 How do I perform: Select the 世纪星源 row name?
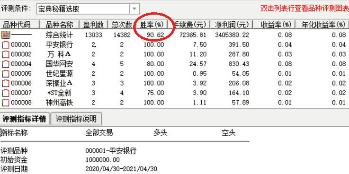[59, 74]
